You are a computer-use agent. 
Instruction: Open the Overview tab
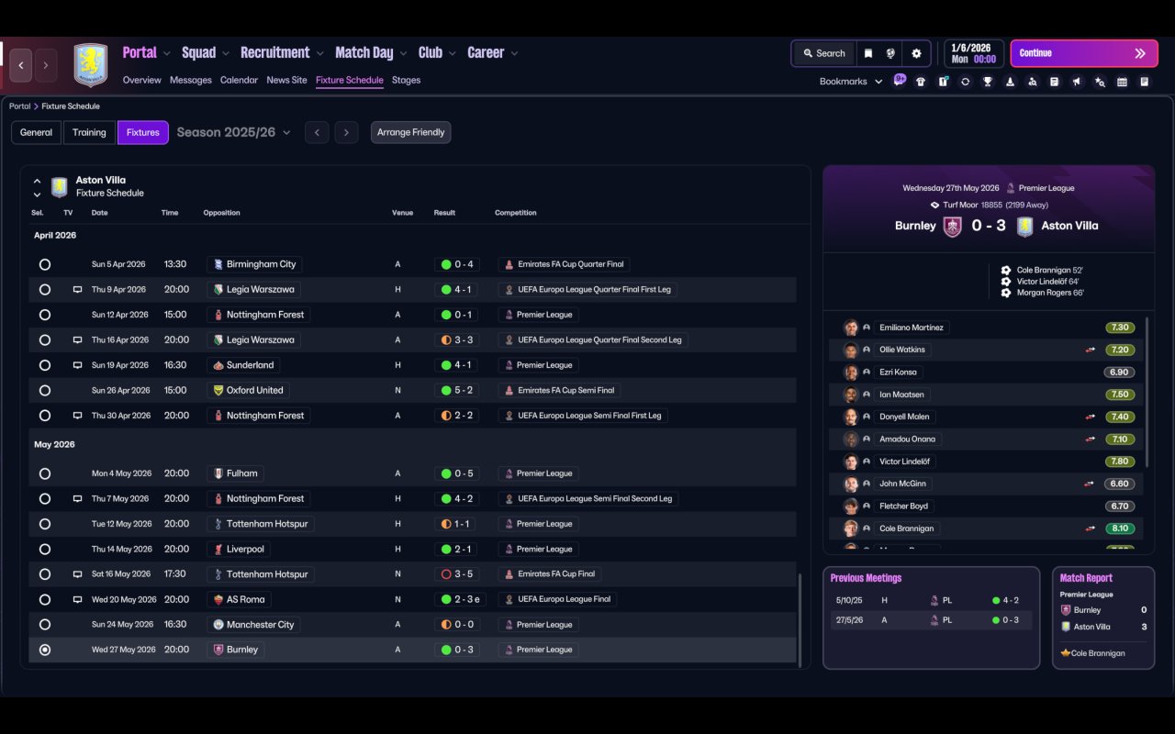[142, 81]
